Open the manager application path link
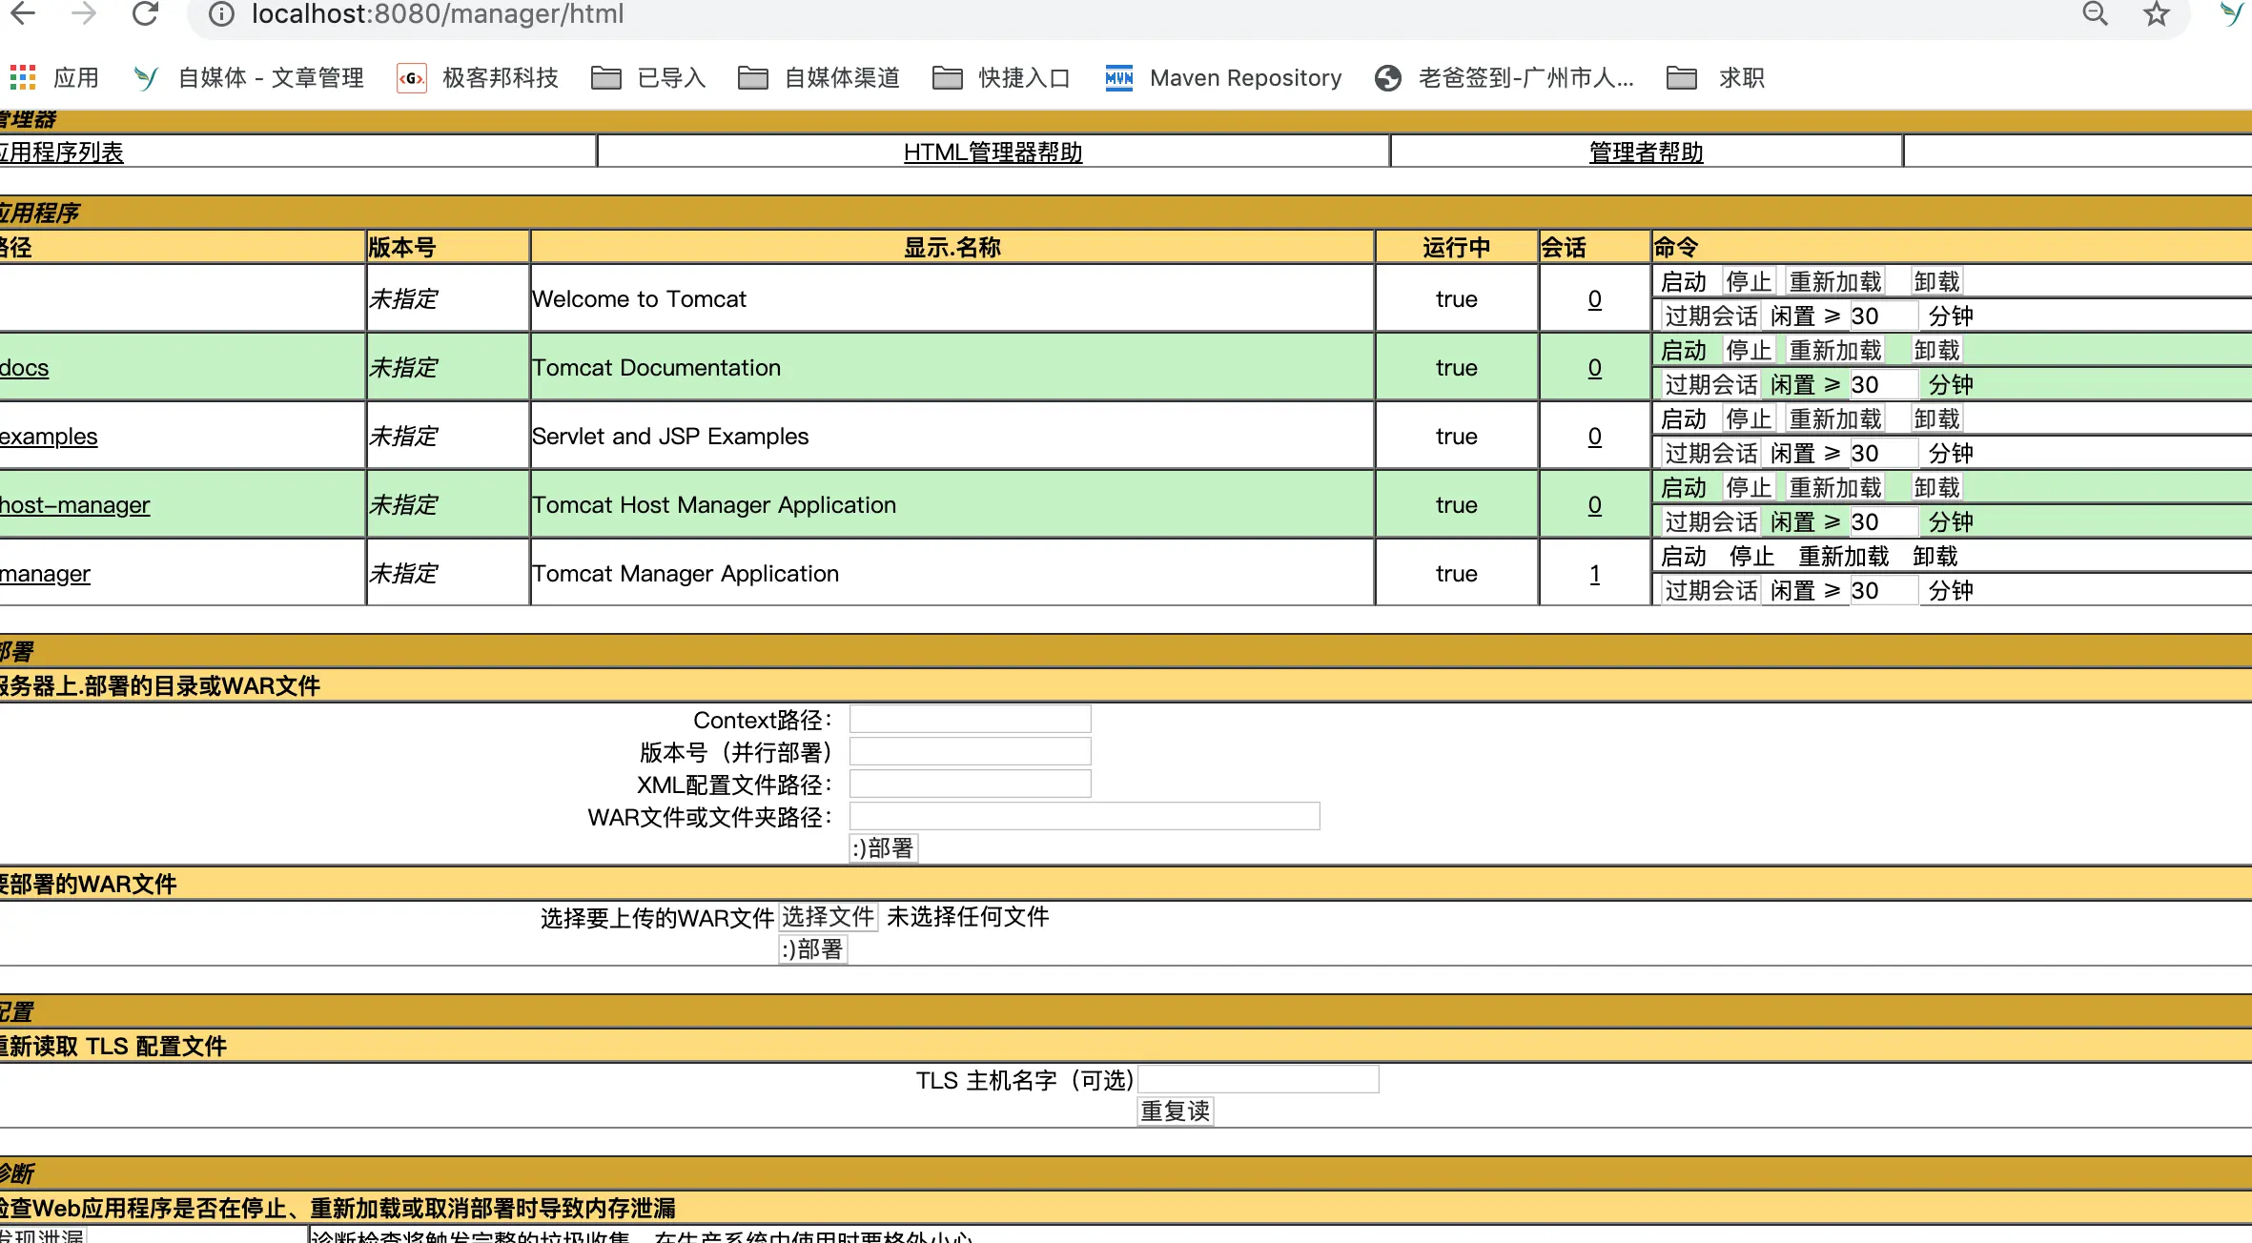Viewport: 2252px width, 1243px height. click(x=45, y=573)
